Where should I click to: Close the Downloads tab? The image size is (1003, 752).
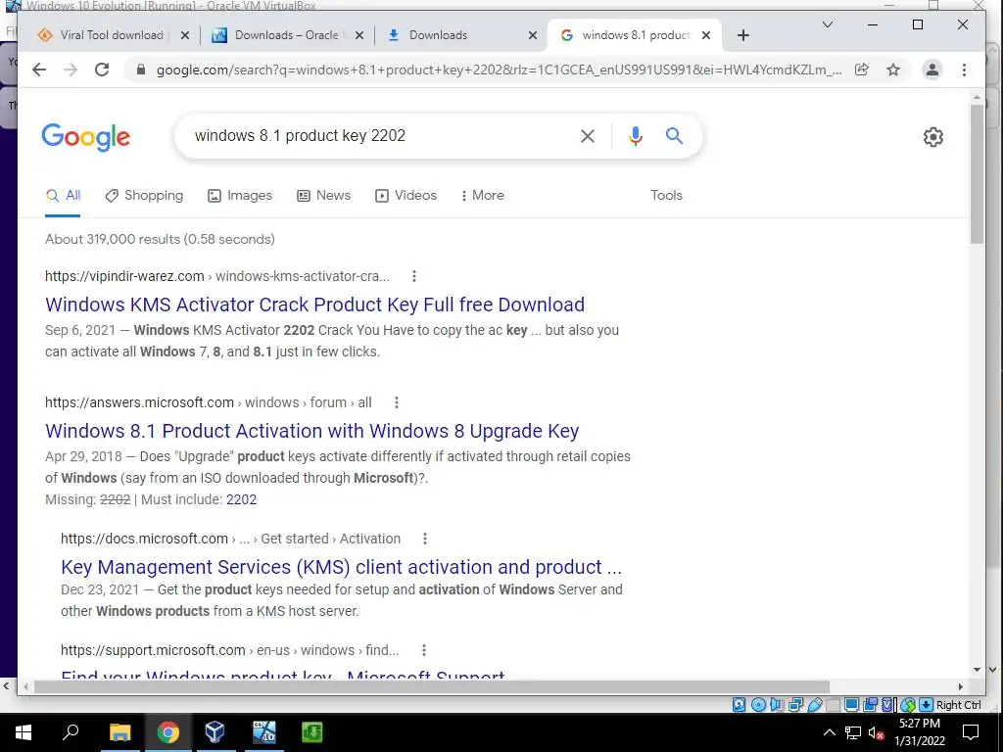(x=533, y=35)
